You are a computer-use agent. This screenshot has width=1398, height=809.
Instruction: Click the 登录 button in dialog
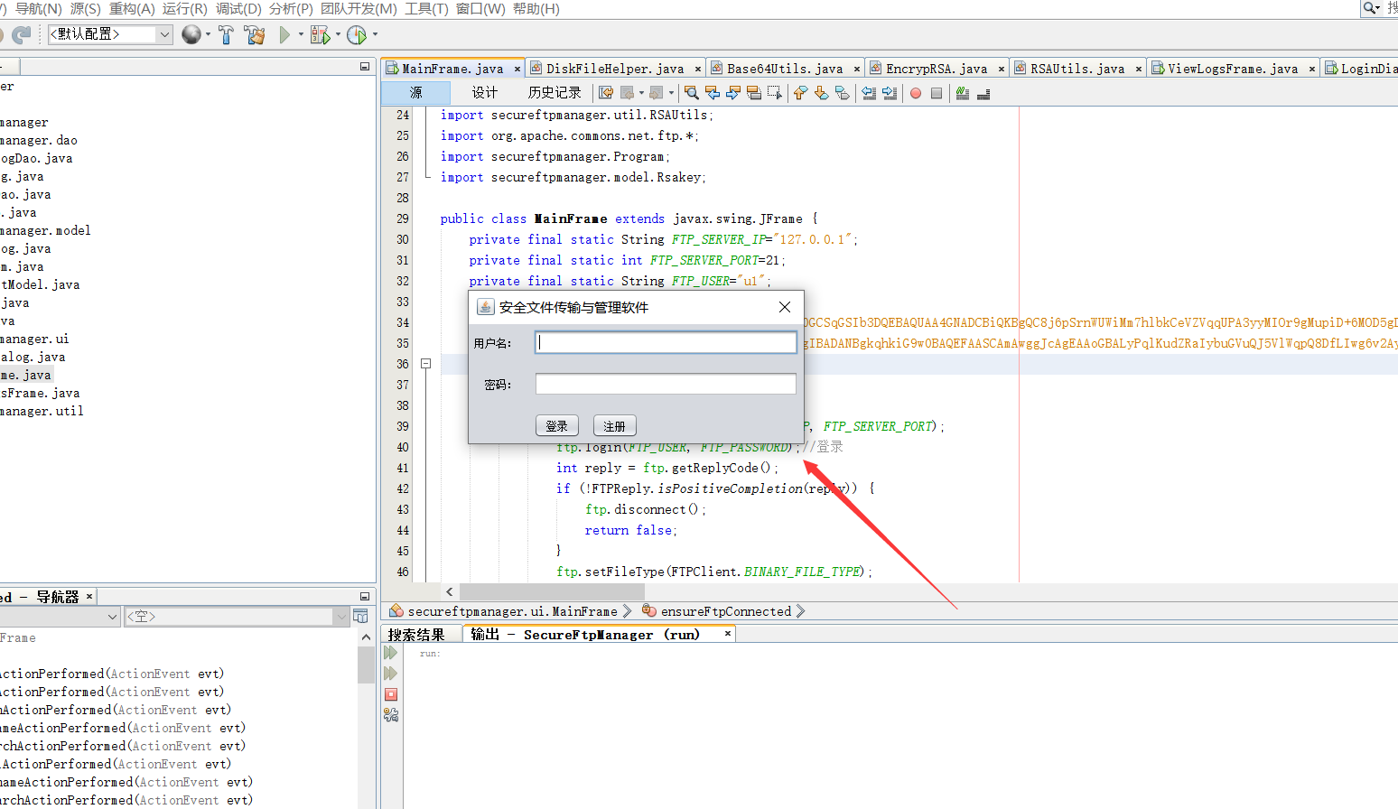click(x=557, y=426)
